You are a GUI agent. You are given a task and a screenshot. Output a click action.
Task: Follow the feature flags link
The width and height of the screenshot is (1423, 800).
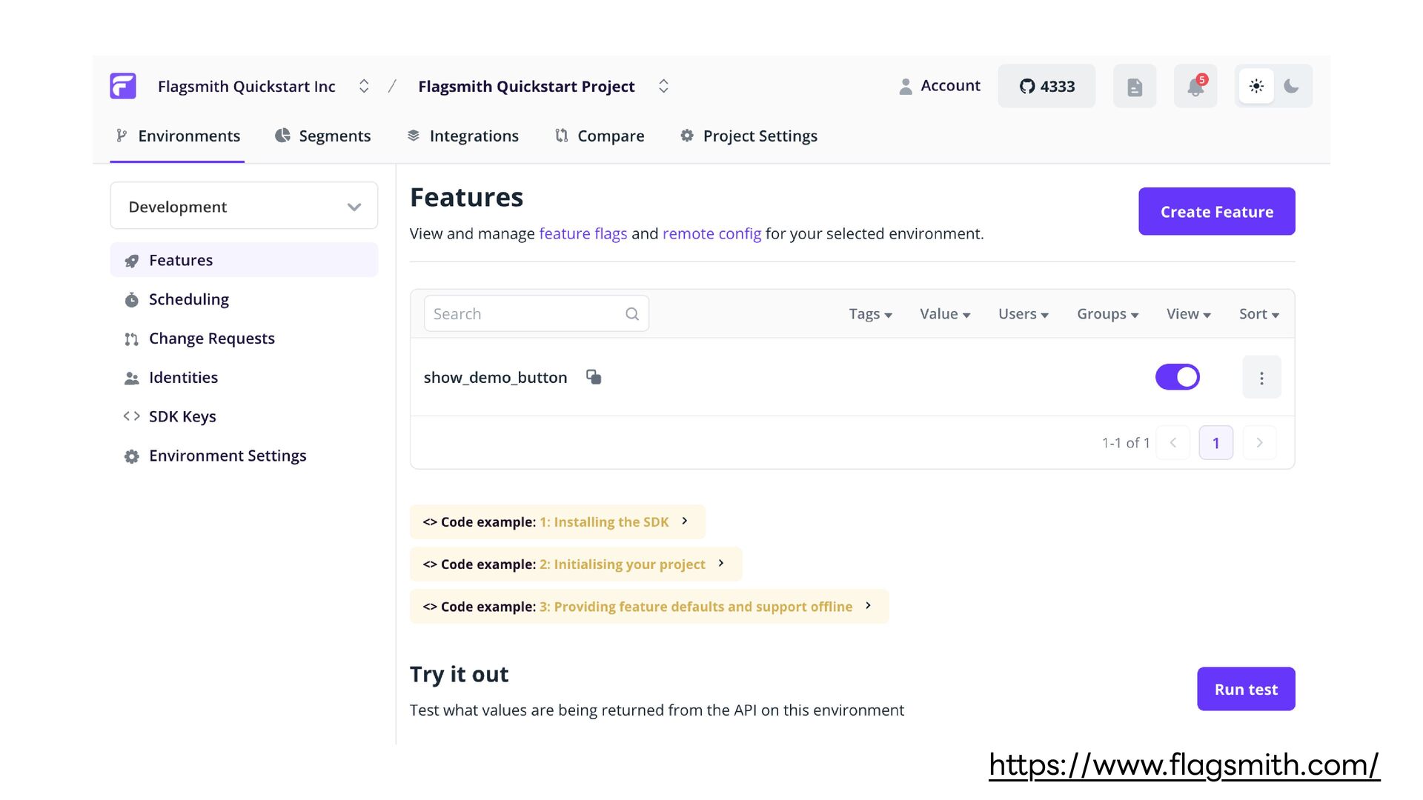[x=583, y=233]
